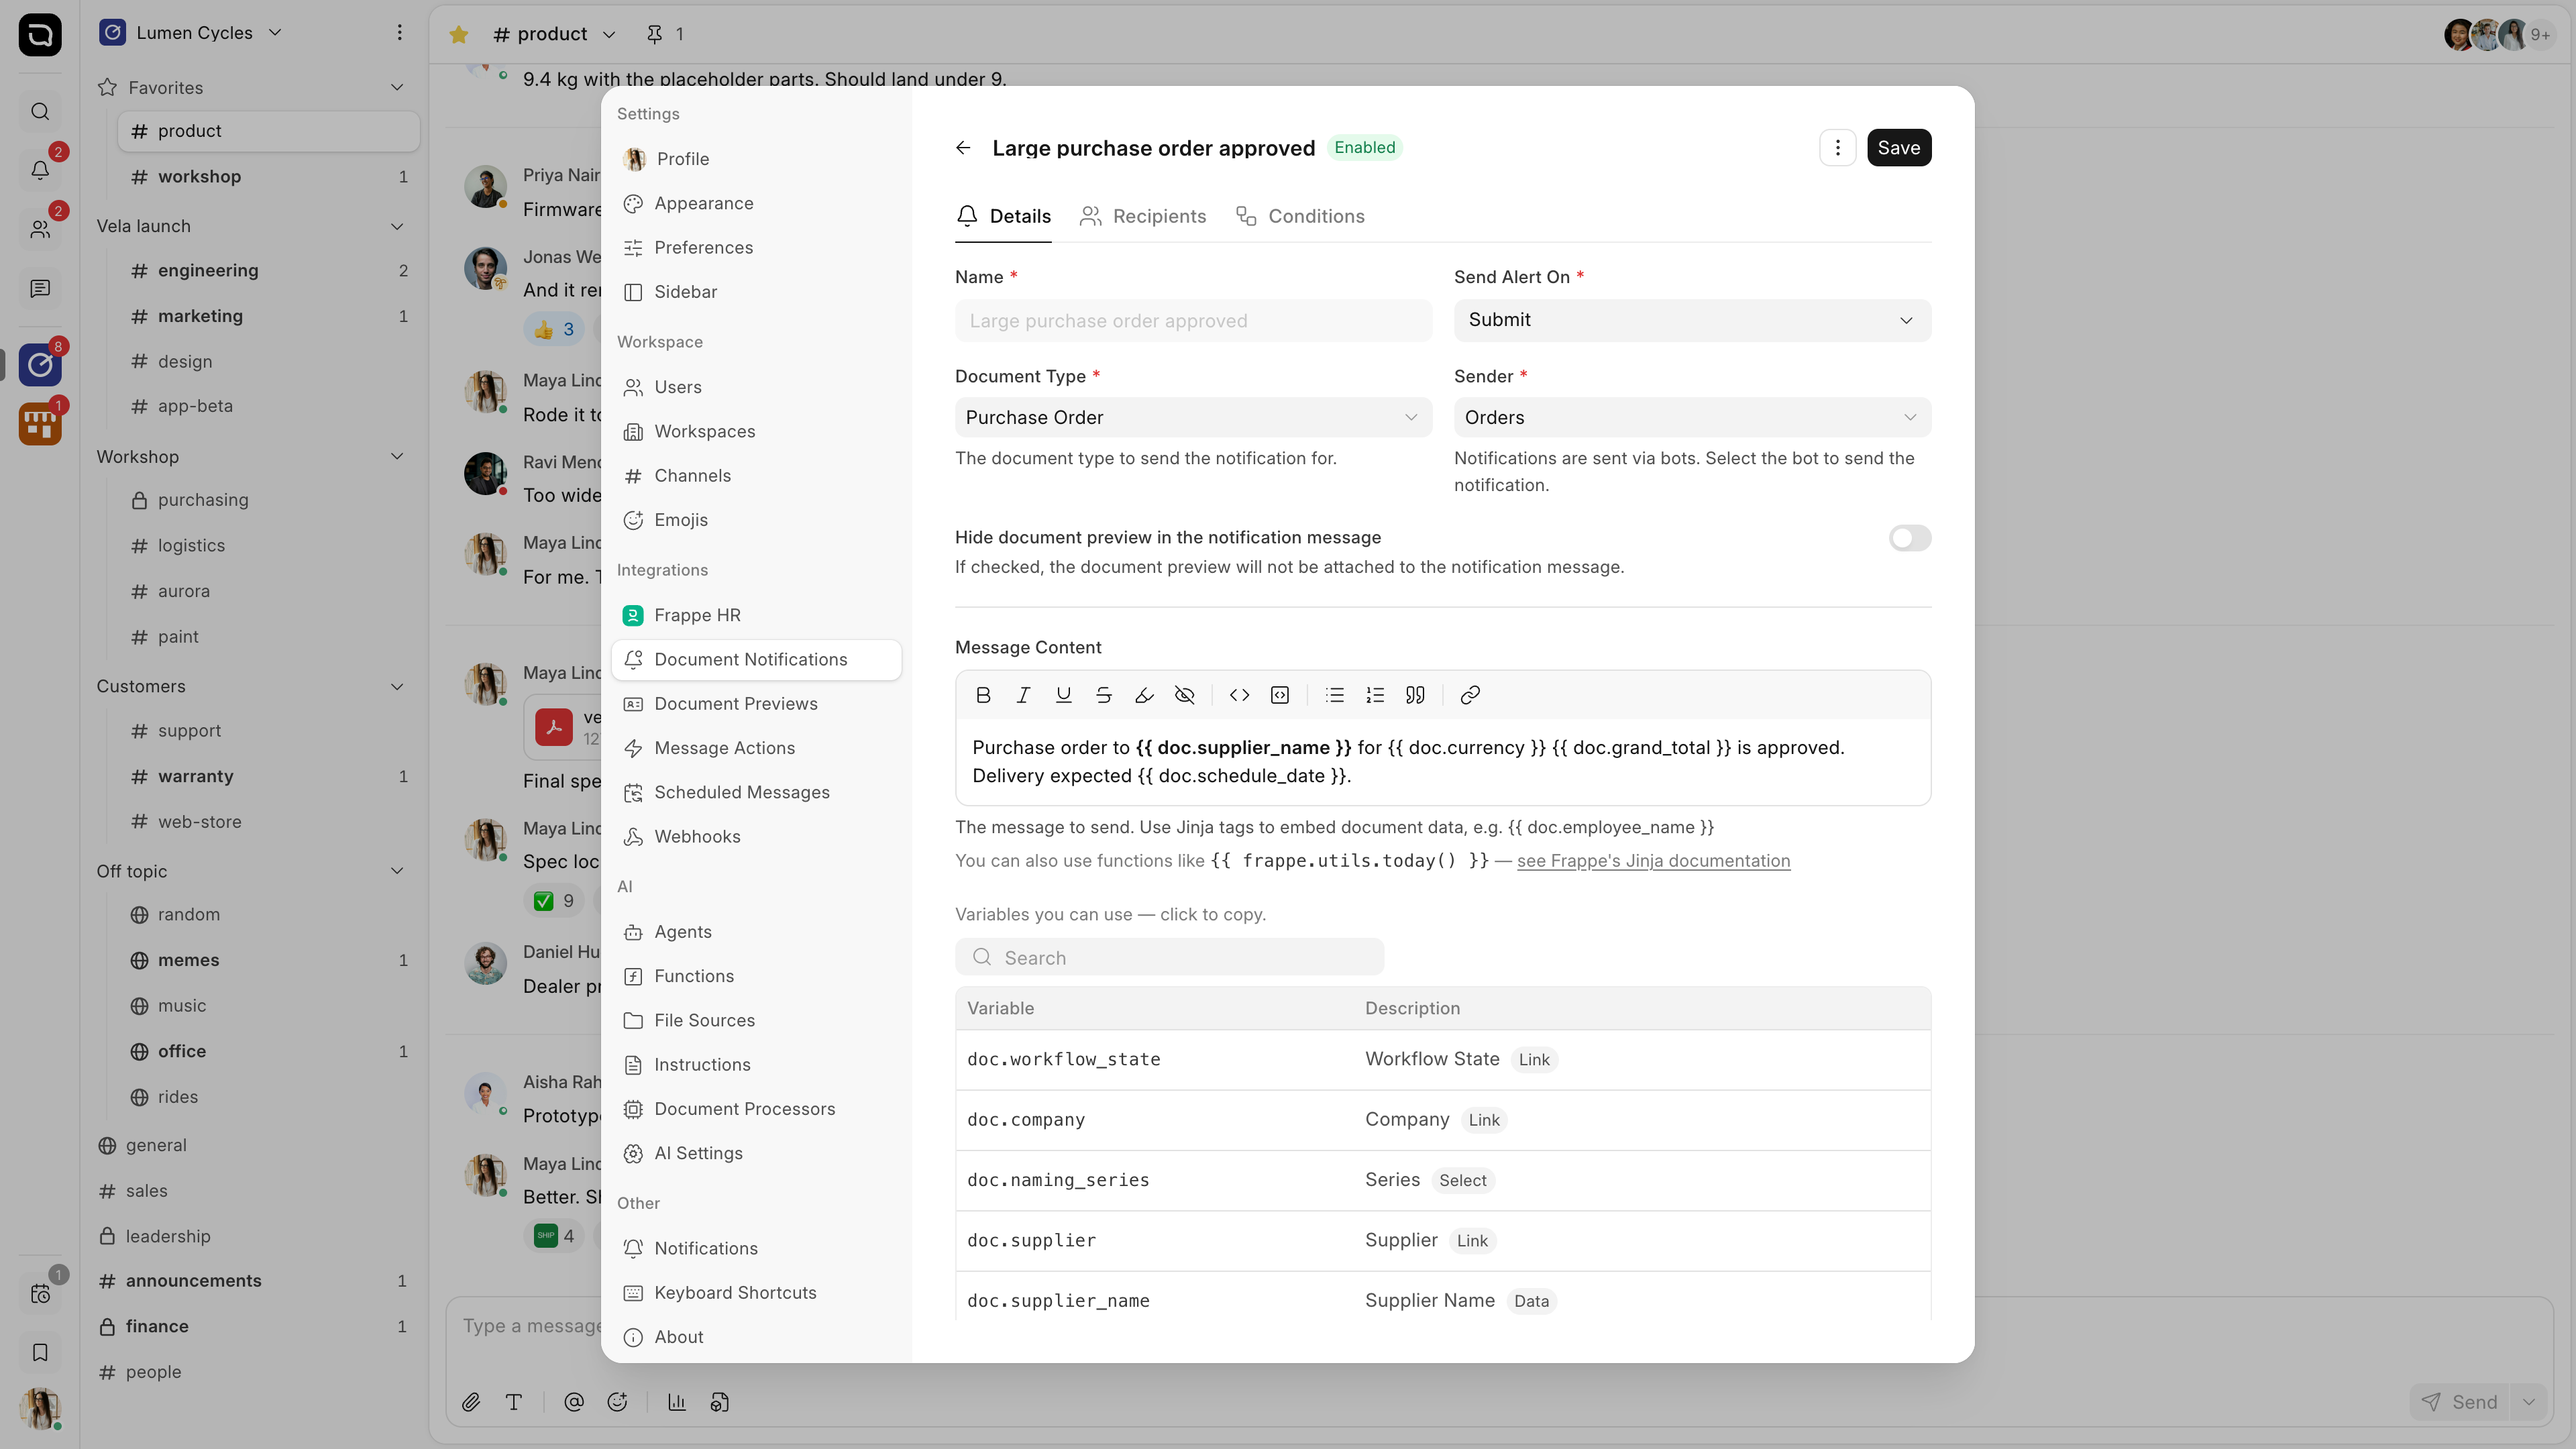
Task: Collapse the Favorites section
Action: [397, 88]
